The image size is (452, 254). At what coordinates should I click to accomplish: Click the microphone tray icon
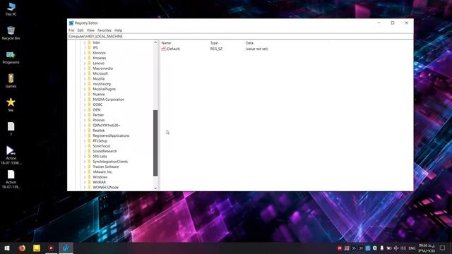381,248
